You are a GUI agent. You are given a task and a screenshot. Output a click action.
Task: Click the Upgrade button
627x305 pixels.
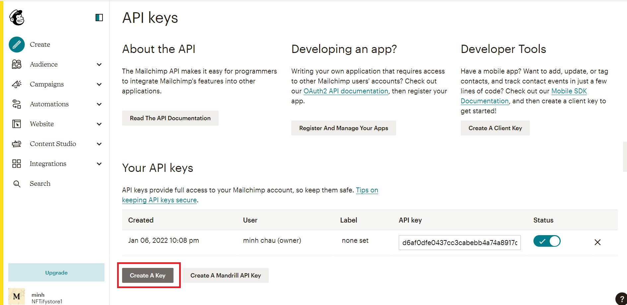[56, 273]
